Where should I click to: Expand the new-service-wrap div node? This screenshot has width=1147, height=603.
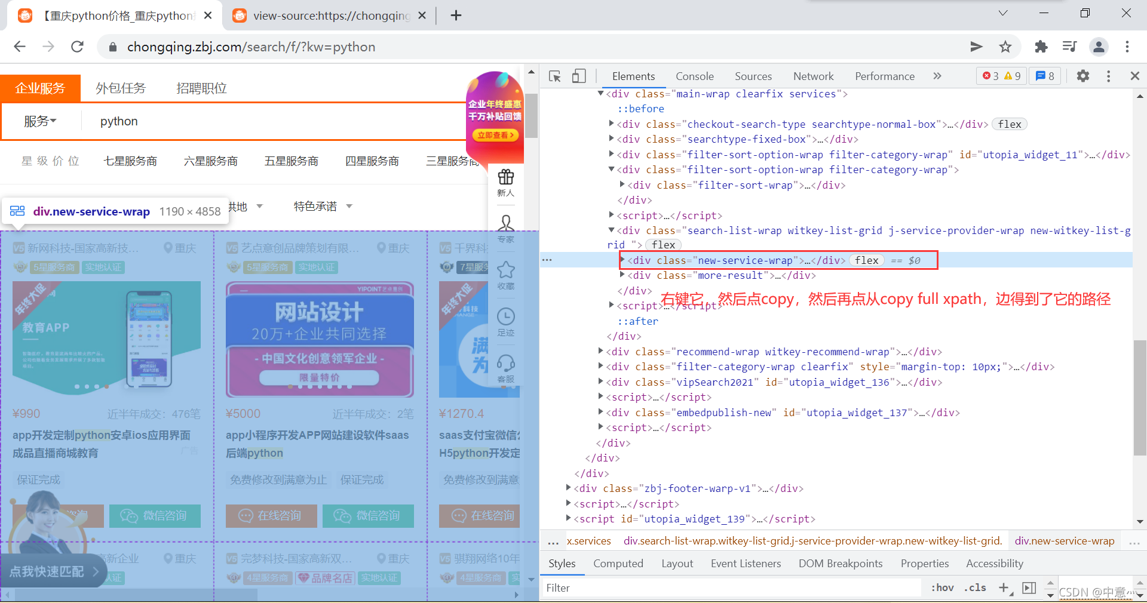tap(622, 260)
